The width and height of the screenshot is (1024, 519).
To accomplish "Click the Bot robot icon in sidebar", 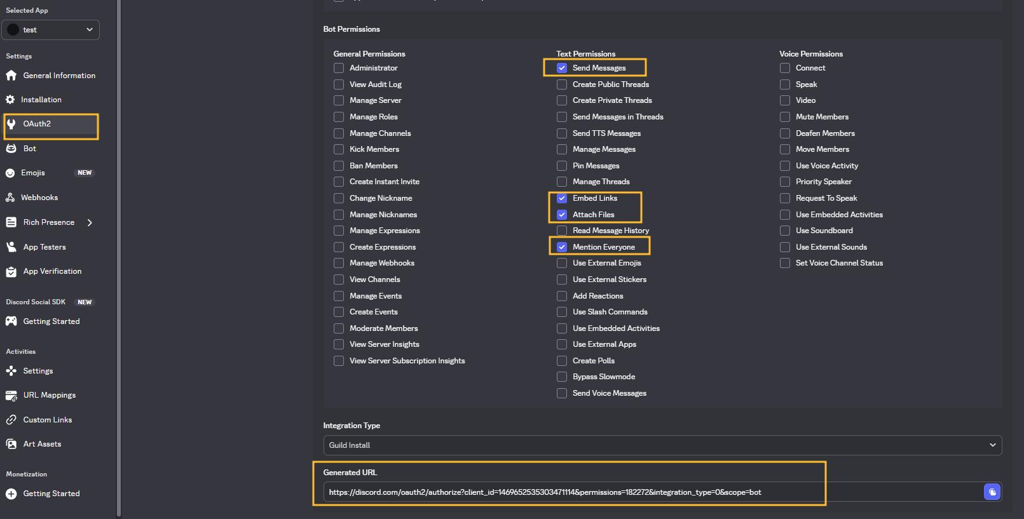I will coord(11,149).
